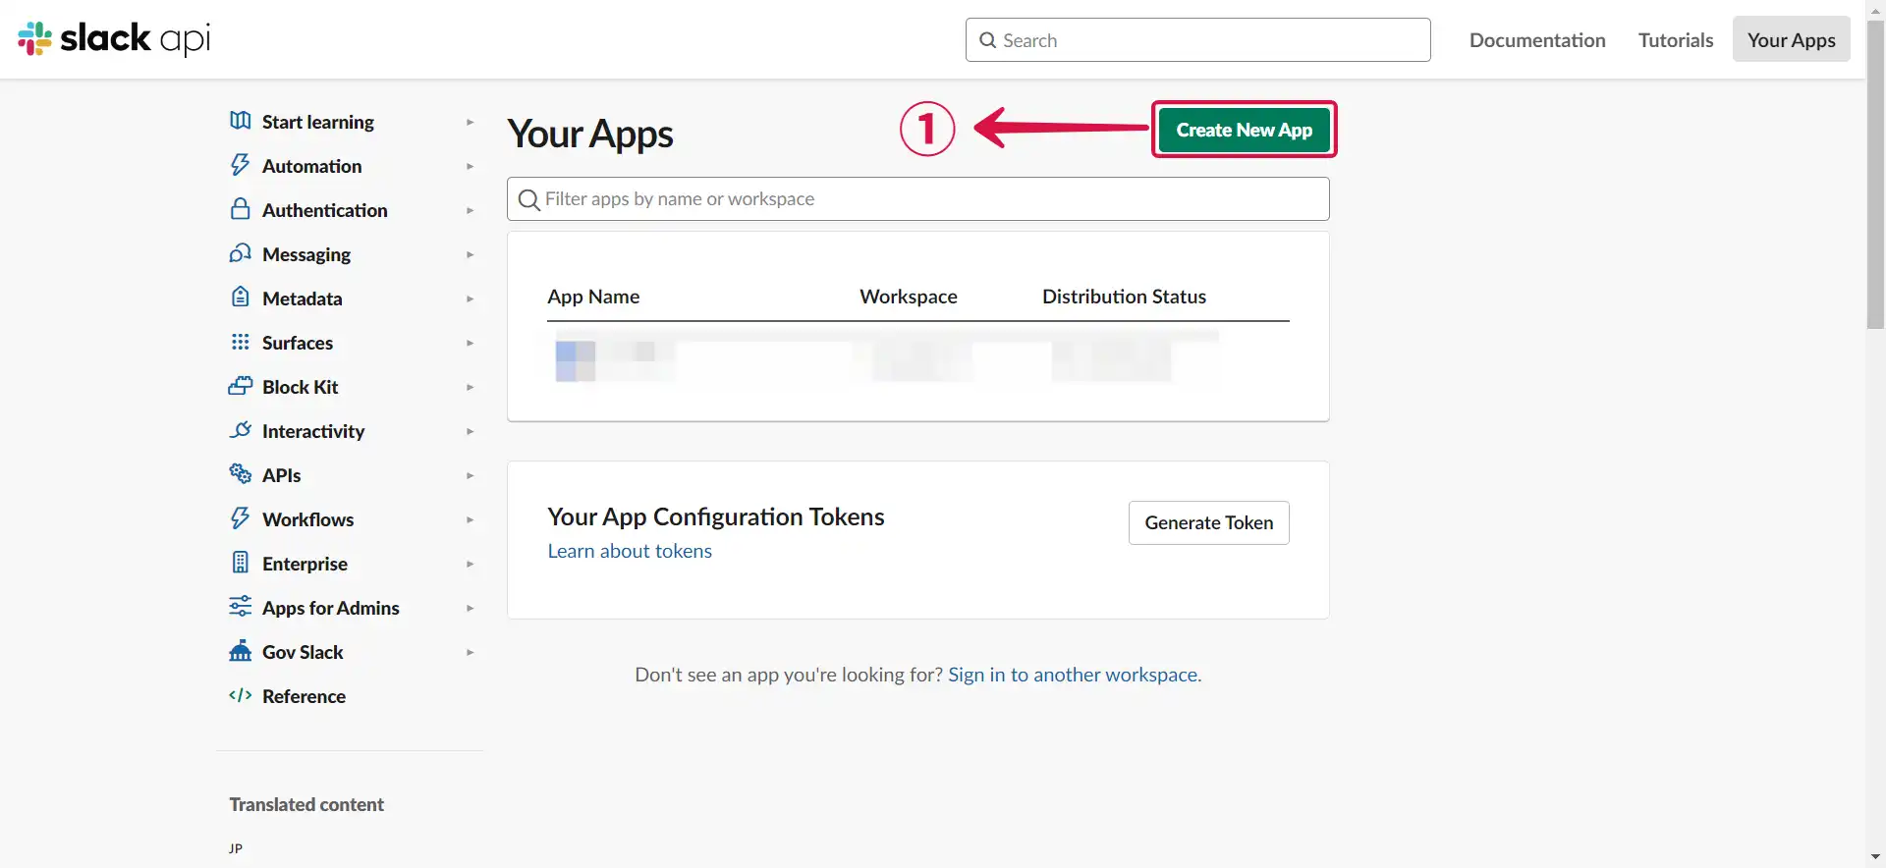Expand the Workflows section arrow

[x=470, y=519]
